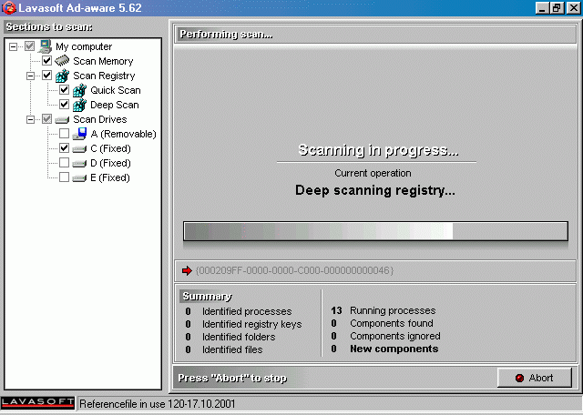The height and width of the screenshot is (415, 583).
Task: Click the Deep Scan registry icon
Action: point(79,105)
